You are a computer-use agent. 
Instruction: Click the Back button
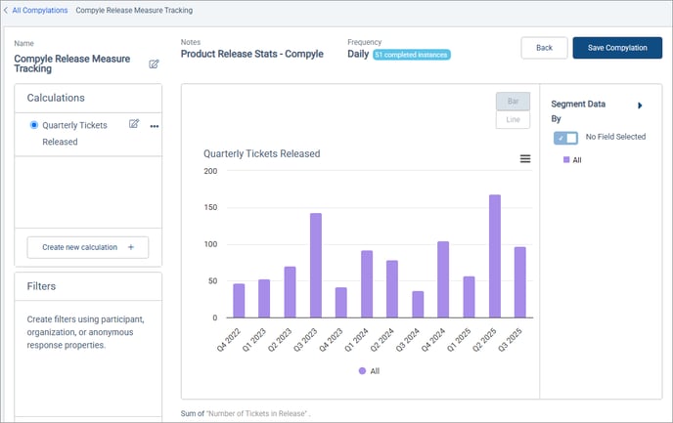click(x=544, y=48)
